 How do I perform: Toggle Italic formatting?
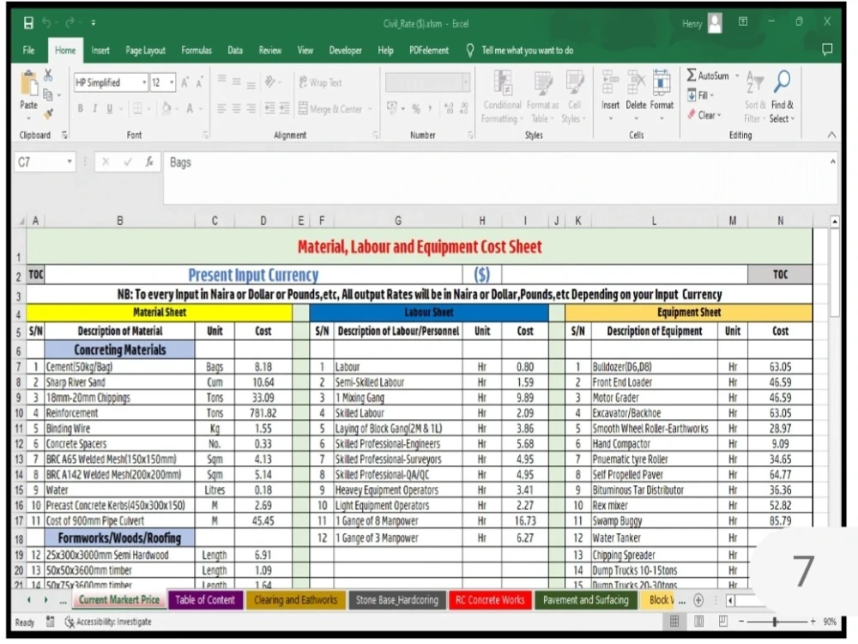coord(94,108)
